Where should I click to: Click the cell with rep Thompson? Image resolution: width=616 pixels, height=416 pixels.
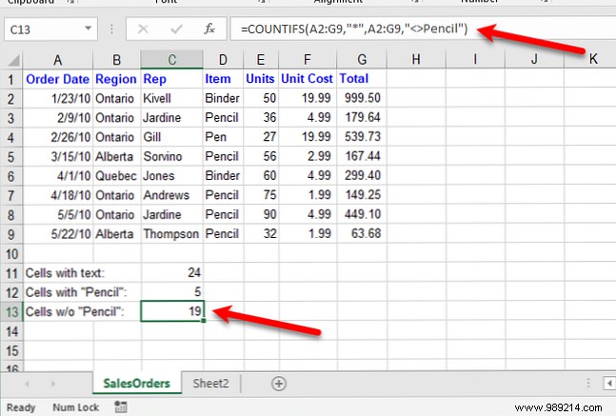pyautogui.click(x=172, y=234)
